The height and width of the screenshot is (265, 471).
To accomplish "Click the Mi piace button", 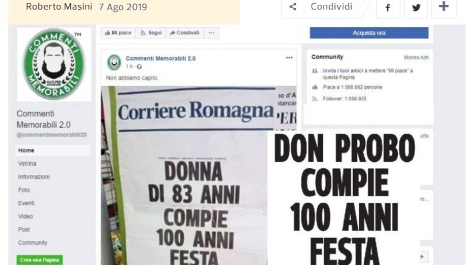I will click(118, 33).
